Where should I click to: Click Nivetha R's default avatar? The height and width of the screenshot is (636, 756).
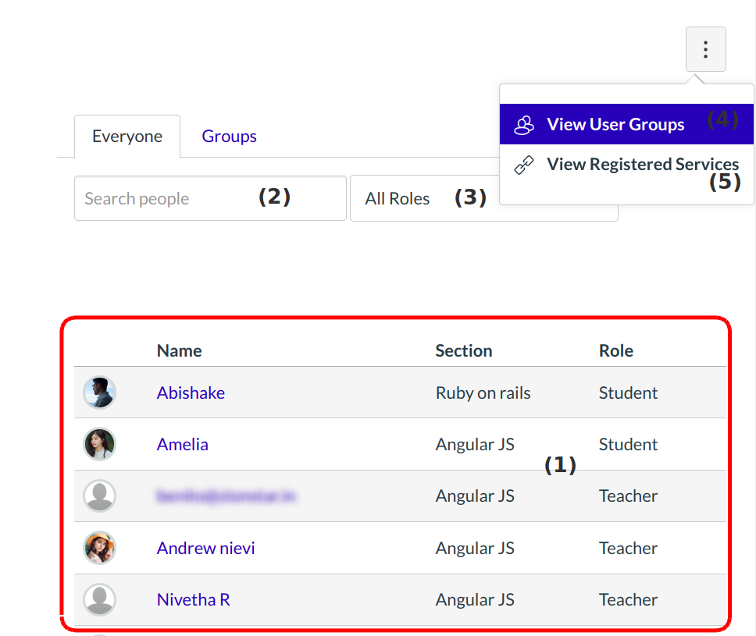click(x=100, y=599)
